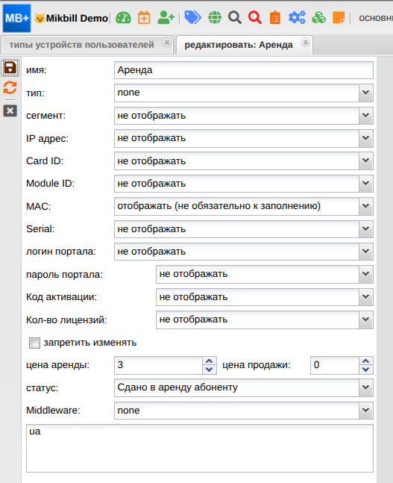Open the blue tags icon
This screenshot has width=393, height=483.
click(192, 18)
